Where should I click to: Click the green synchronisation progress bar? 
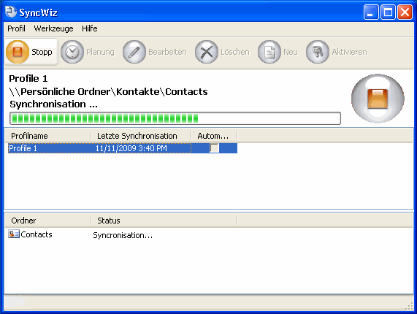[x=175, y=118]
